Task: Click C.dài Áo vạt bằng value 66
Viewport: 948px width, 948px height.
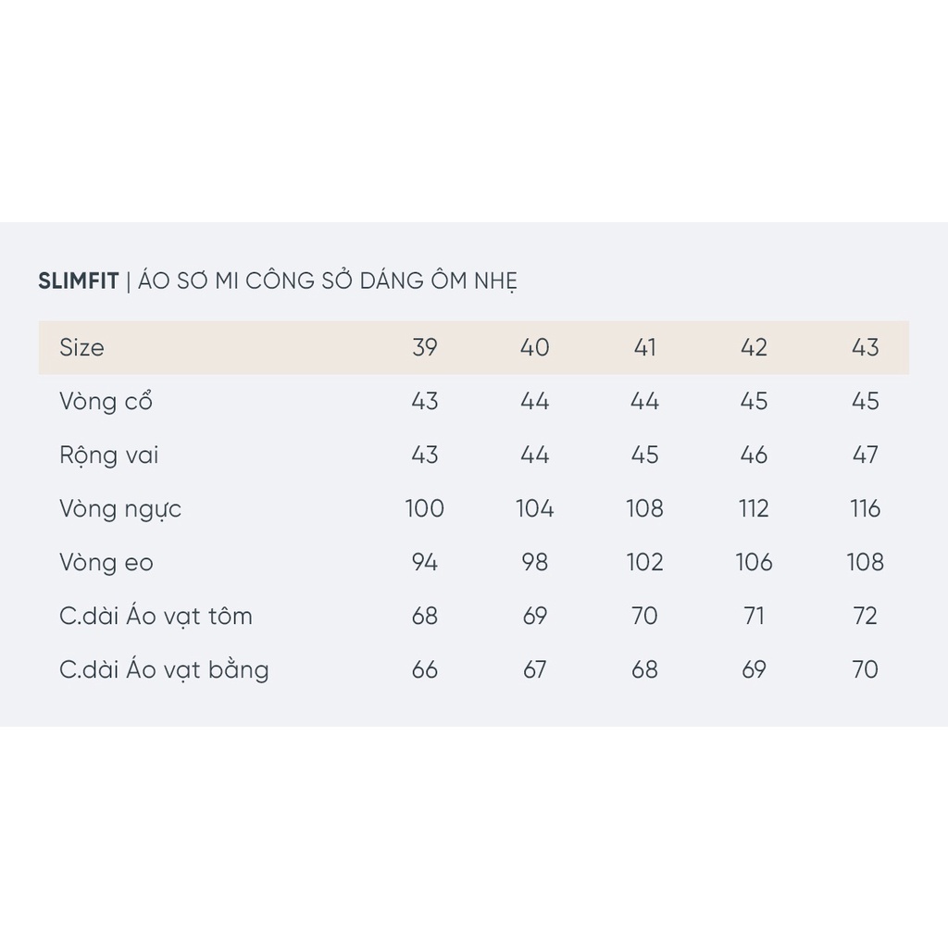Action: tap(425, 670)
